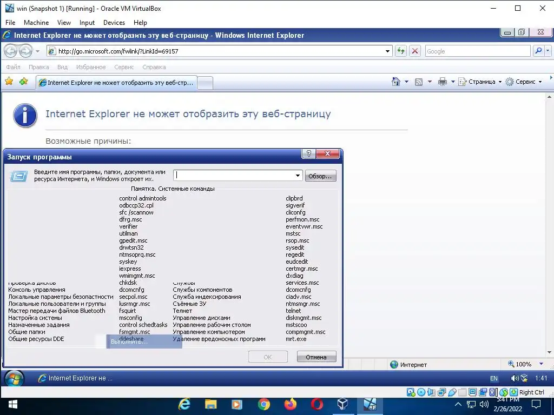Viewport: 554px width, 415px height.
Task: Expand the Print button dropdown arrow
Action: (453, 82)
